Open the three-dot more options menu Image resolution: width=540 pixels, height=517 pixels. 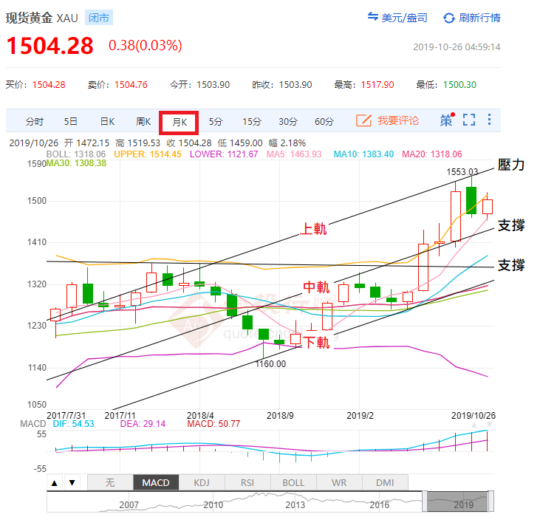489,120
